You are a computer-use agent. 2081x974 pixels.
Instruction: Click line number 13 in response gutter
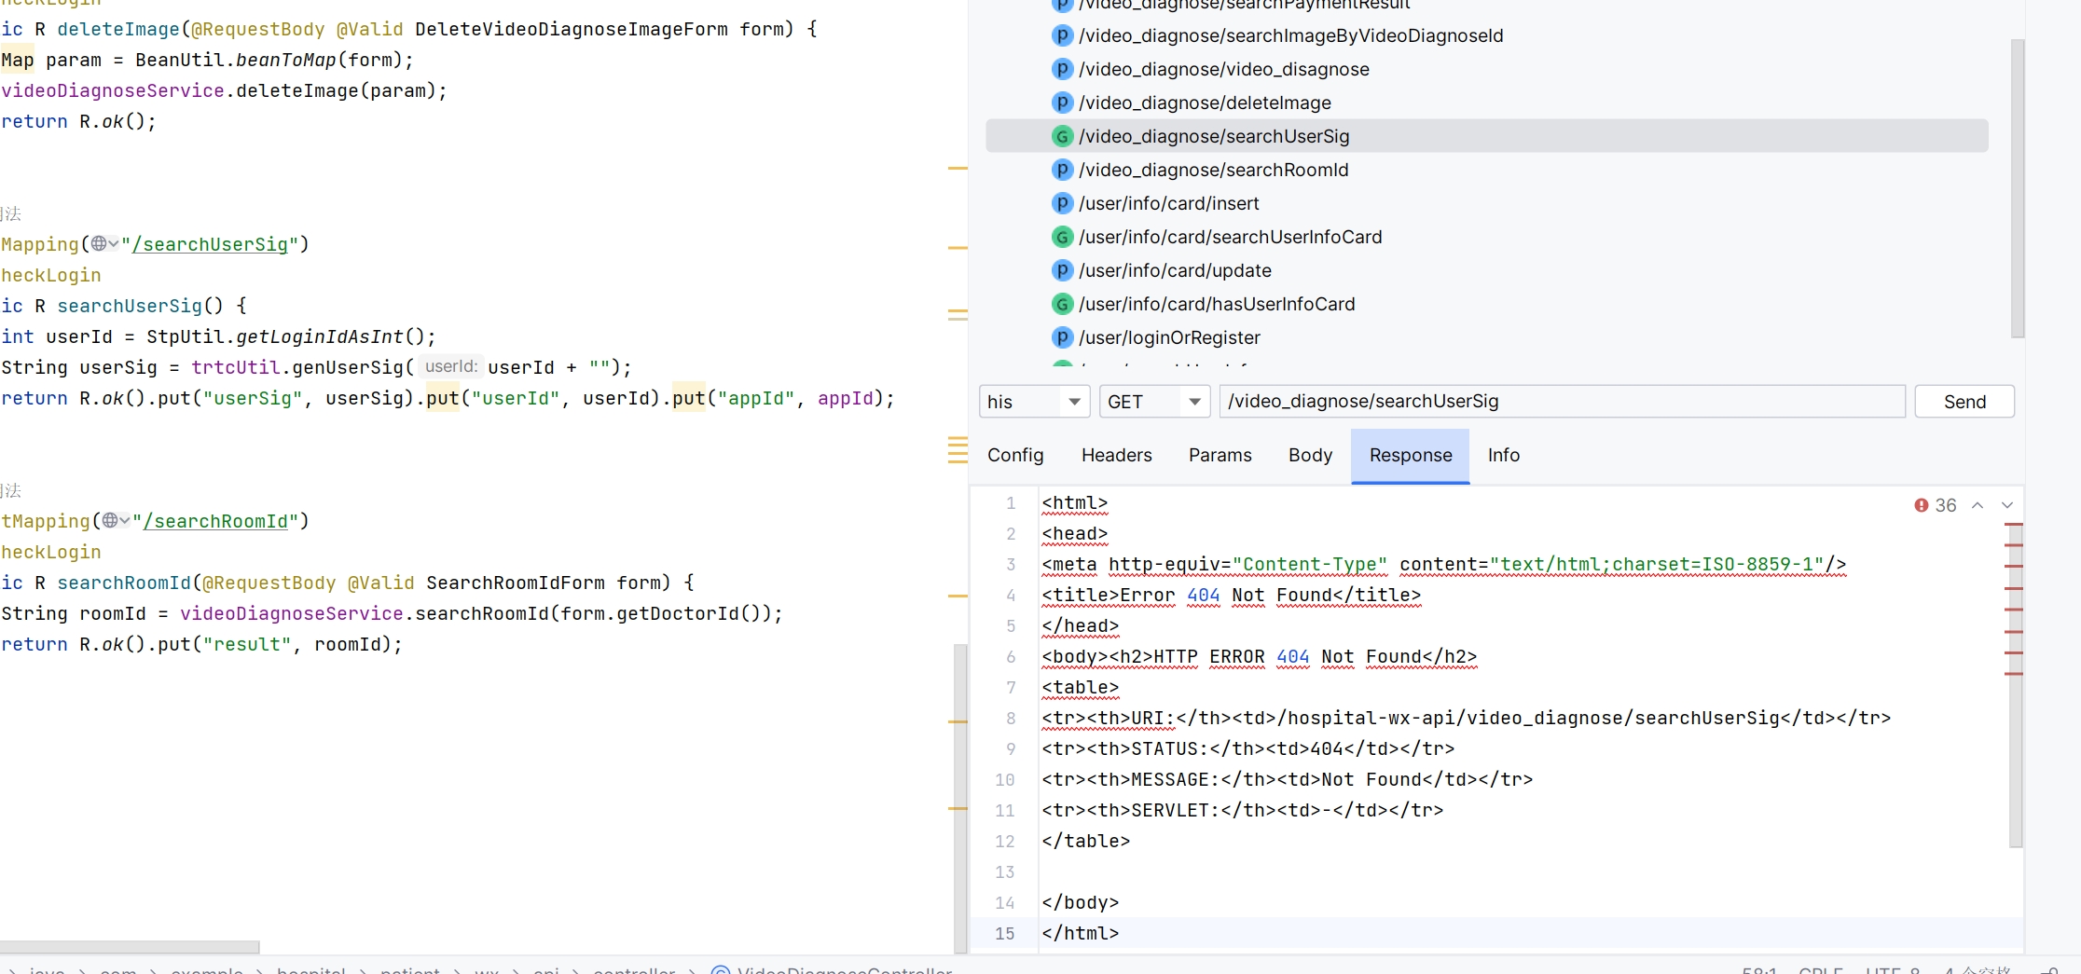pyautogui.click(x=1004, y=872)
